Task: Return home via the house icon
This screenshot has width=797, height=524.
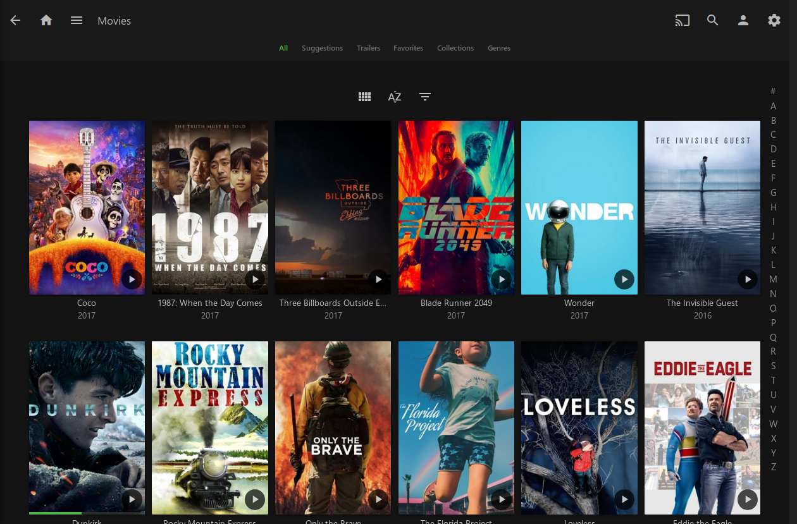Action: point(46,20)
